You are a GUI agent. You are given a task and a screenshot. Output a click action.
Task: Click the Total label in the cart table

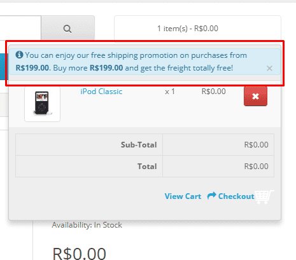click(x=147, y=167)
